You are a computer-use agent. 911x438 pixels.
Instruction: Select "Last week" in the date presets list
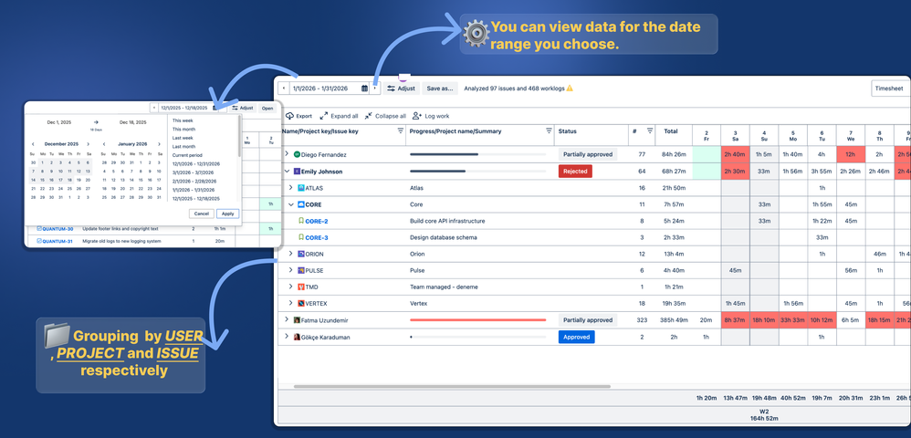point(183,138)
